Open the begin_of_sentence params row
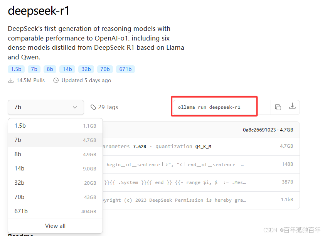This screenshot has height=236, width=325. [x=201, y=164]
